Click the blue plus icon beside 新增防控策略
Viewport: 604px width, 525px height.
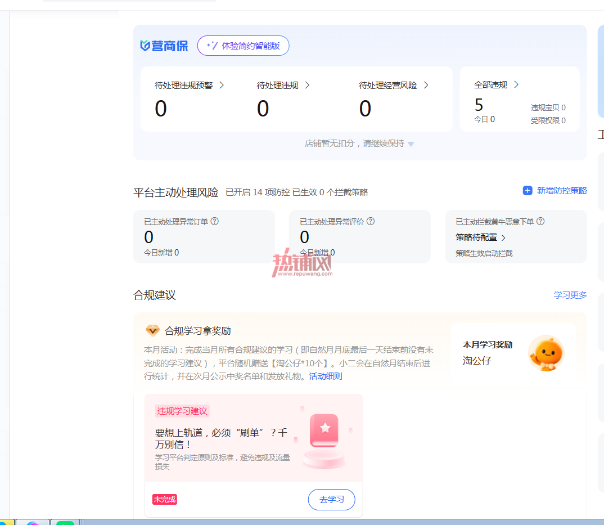coord(528,190)
